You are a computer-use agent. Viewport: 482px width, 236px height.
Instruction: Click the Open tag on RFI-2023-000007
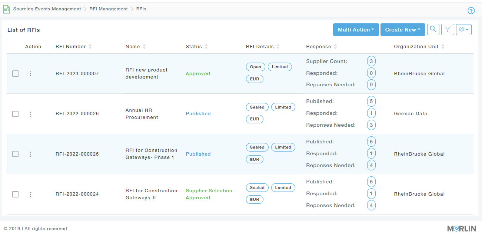click(x=255, y=67)
